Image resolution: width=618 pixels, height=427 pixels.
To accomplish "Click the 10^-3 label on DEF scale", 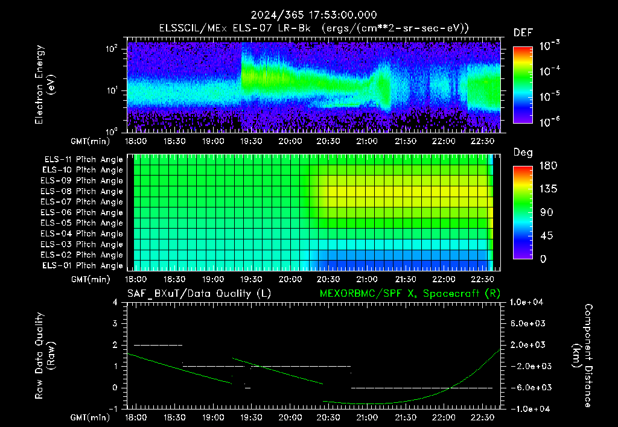I will click(549, 46).
